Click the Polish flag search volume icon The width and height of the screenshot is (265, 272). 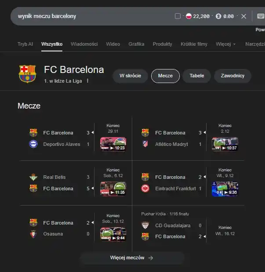(189, 16)
